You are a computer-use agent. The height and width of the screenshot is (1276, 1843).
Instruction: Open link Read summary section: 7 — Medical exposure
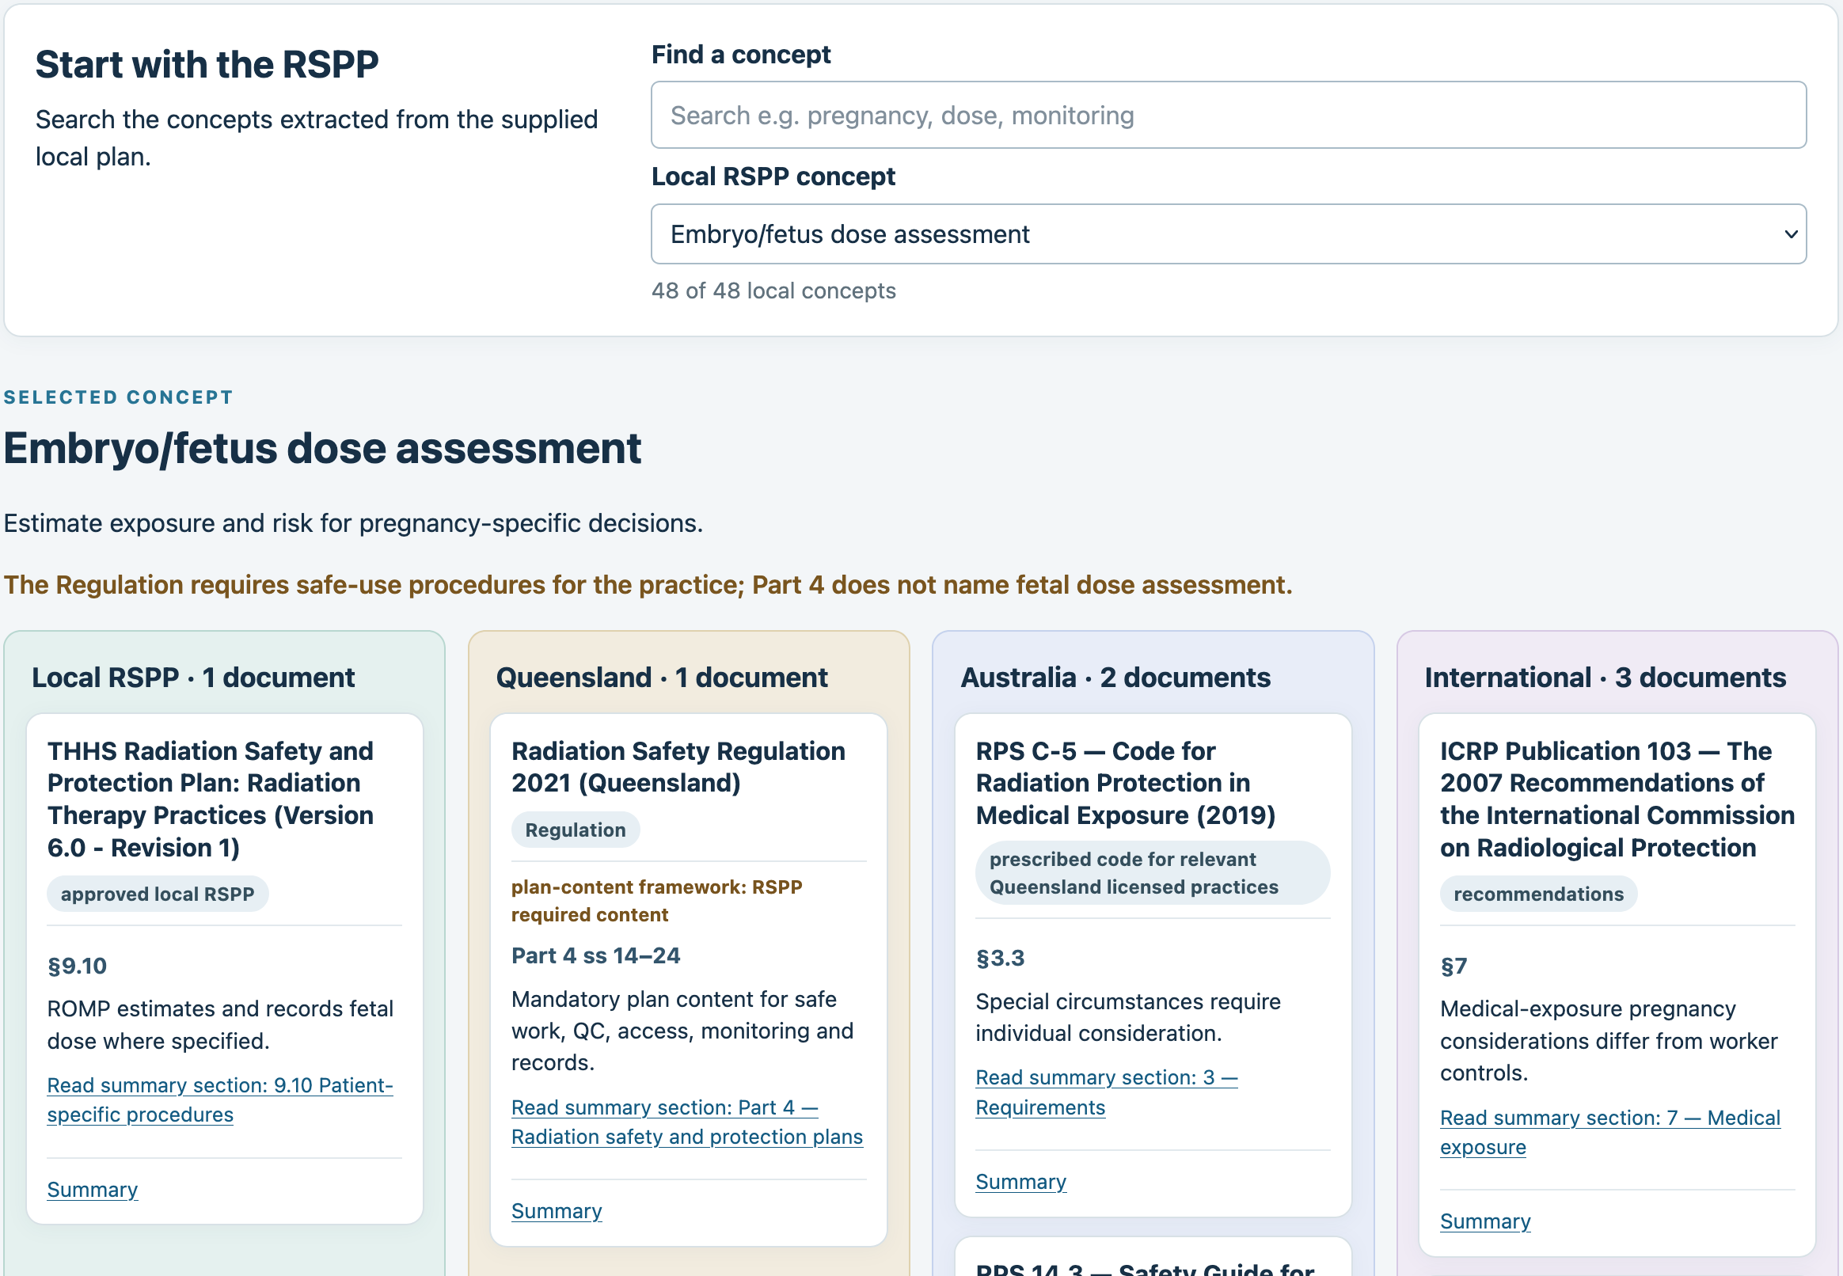pyautogui.click(x=1610, y=1132)
